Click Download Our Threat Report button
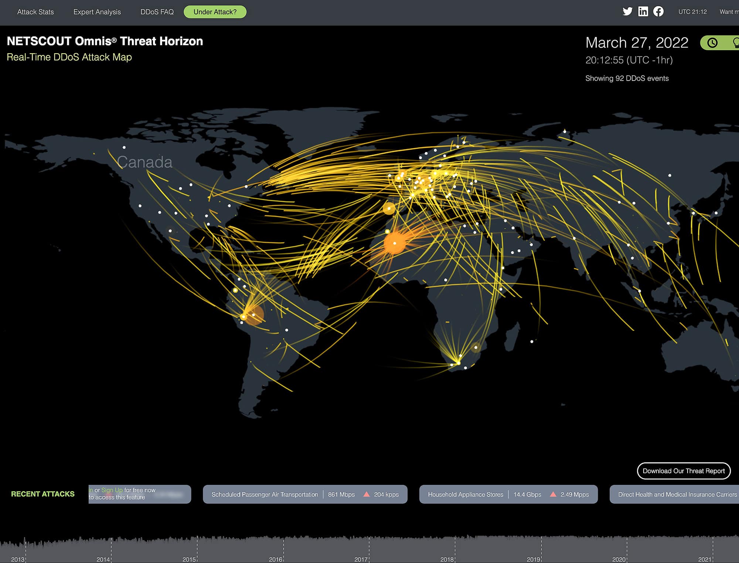This screenshot has height=563, width=739. pyautogui.click(x=684, y=471)
